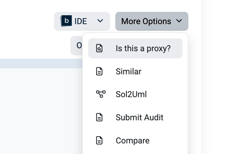
Task: Choose Compare from the options list
Action: tap(132, 140)
